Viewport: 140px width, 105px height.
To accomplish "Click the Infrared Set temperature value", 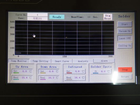I will 77,71.
